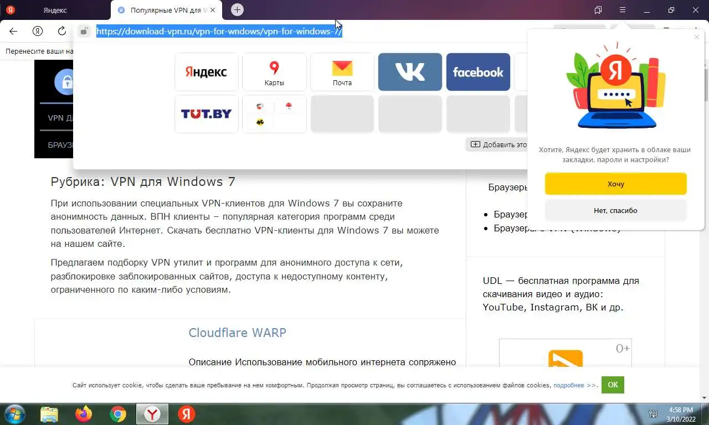
Task: Click the open padlock site security icon
Action: click(x=84, y=32)
